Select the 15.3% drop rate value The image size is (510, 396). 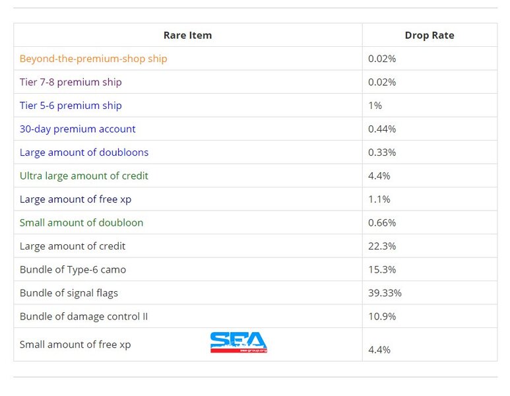[381, 269]
